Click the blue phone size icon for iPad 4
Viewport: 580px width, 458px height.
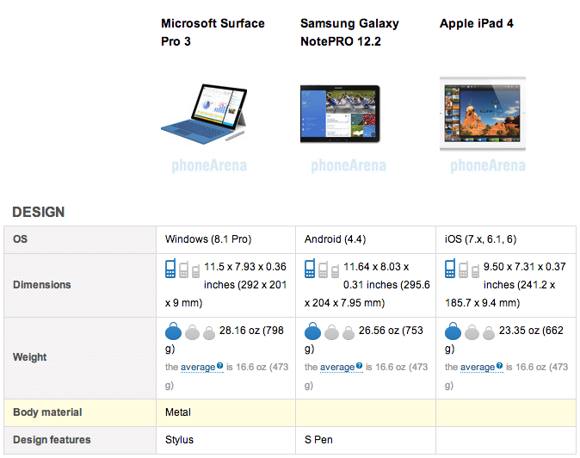coord(450,269)
